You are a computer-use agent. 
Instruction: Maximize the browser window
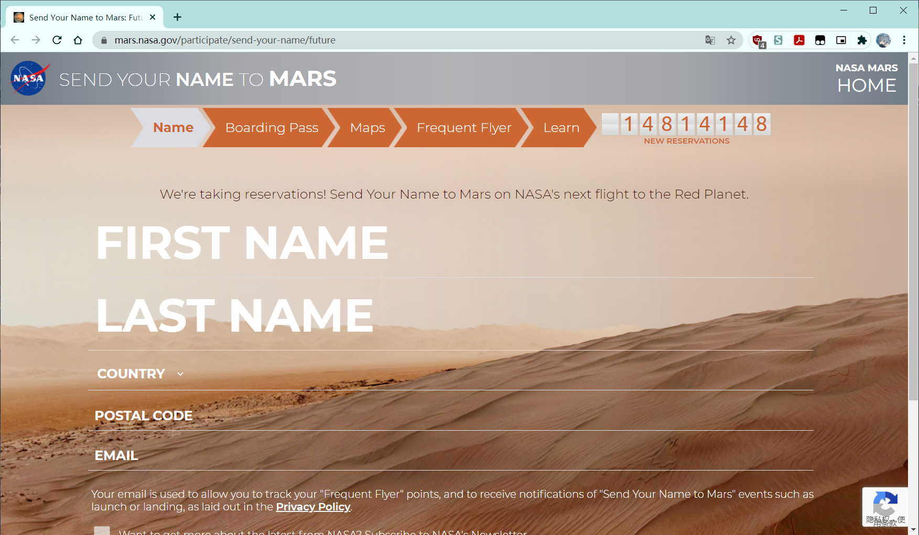873,10
